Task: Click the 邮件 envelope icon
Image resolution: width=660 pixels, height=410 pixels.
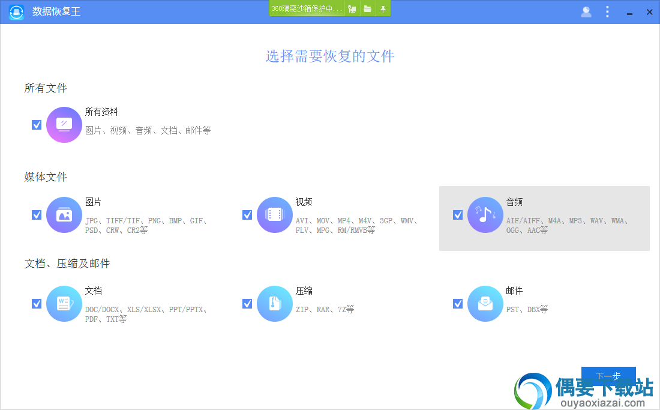Action: click(485, 304)
